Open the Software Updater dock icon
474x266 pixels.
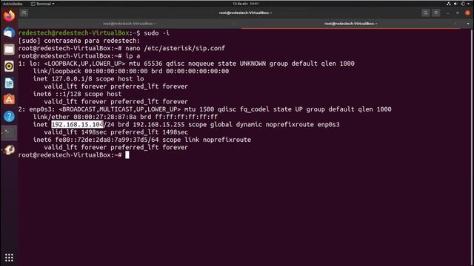9,149
